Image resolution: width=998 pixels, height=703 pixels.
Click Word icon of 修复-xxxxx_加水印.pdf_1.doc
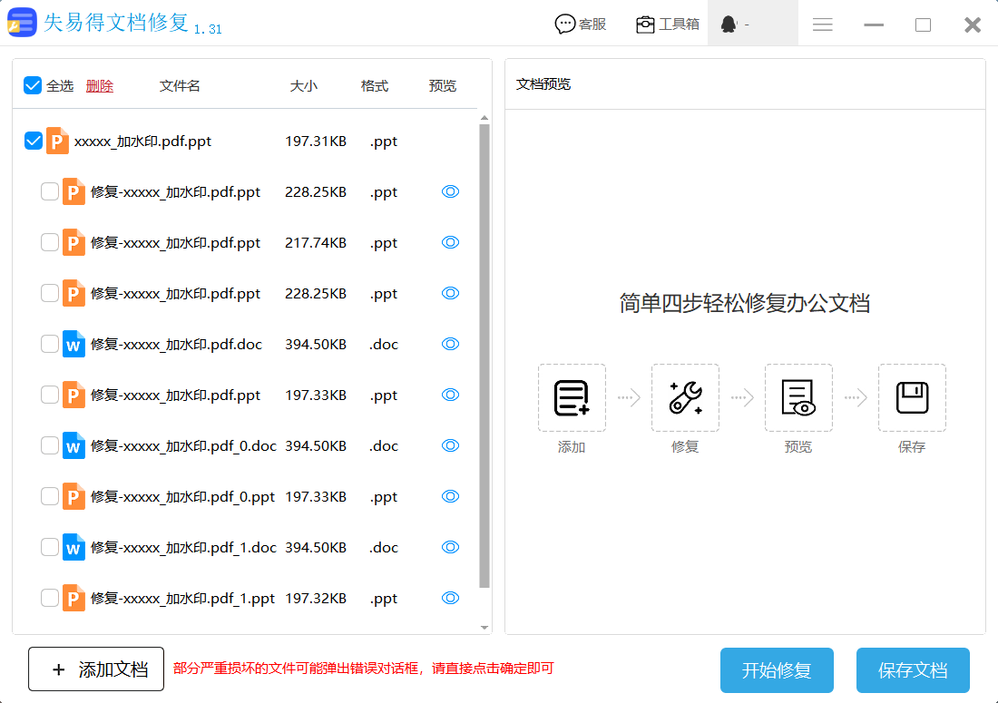[73, 548]
